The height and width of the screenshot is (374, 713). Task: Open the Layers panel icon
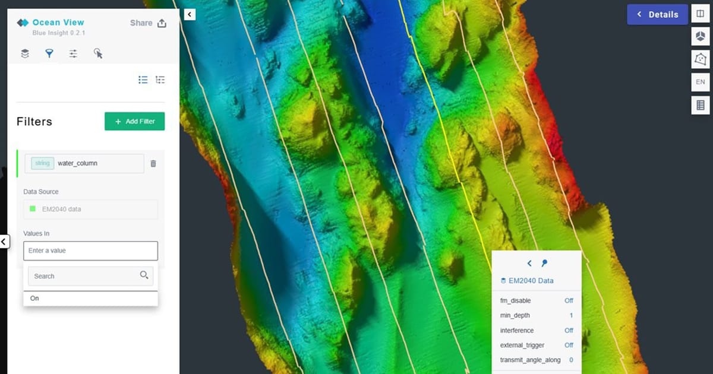[x=24, y=53]
